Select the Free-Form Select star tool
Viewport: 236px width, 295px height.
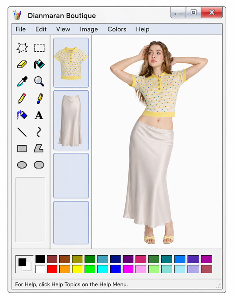click(22, 48)
